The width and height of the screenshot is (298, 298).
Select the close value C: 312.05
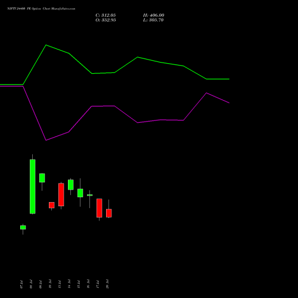[105, 15]
